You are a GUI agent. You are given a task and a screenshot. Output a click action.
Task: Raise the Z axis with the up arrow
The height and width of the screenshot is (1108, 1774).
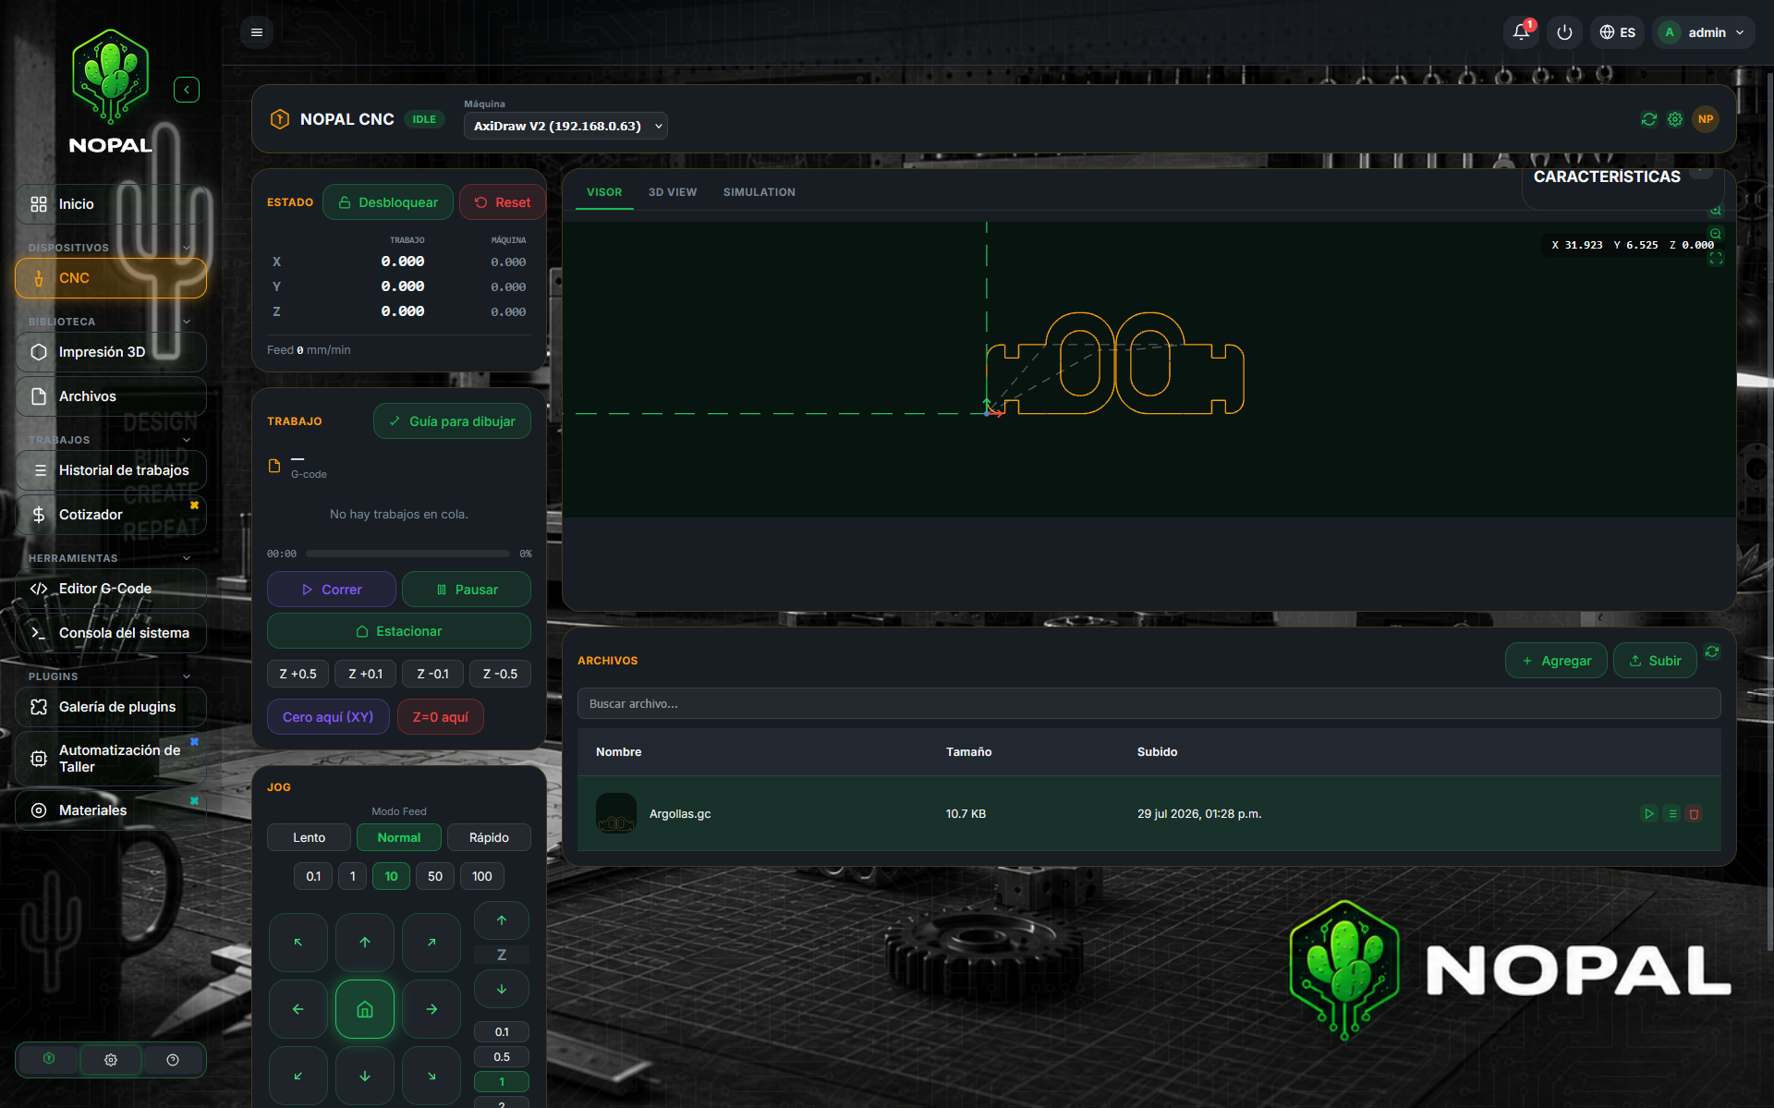(x=502, y=920)
